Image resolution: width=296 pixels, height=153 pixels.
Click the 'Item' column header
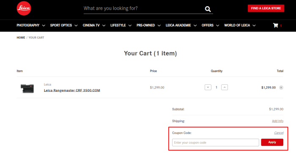[19, 71]
